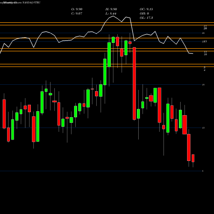
Task: Click the 'C: 9.07' close price value
Action: (77, 14)
